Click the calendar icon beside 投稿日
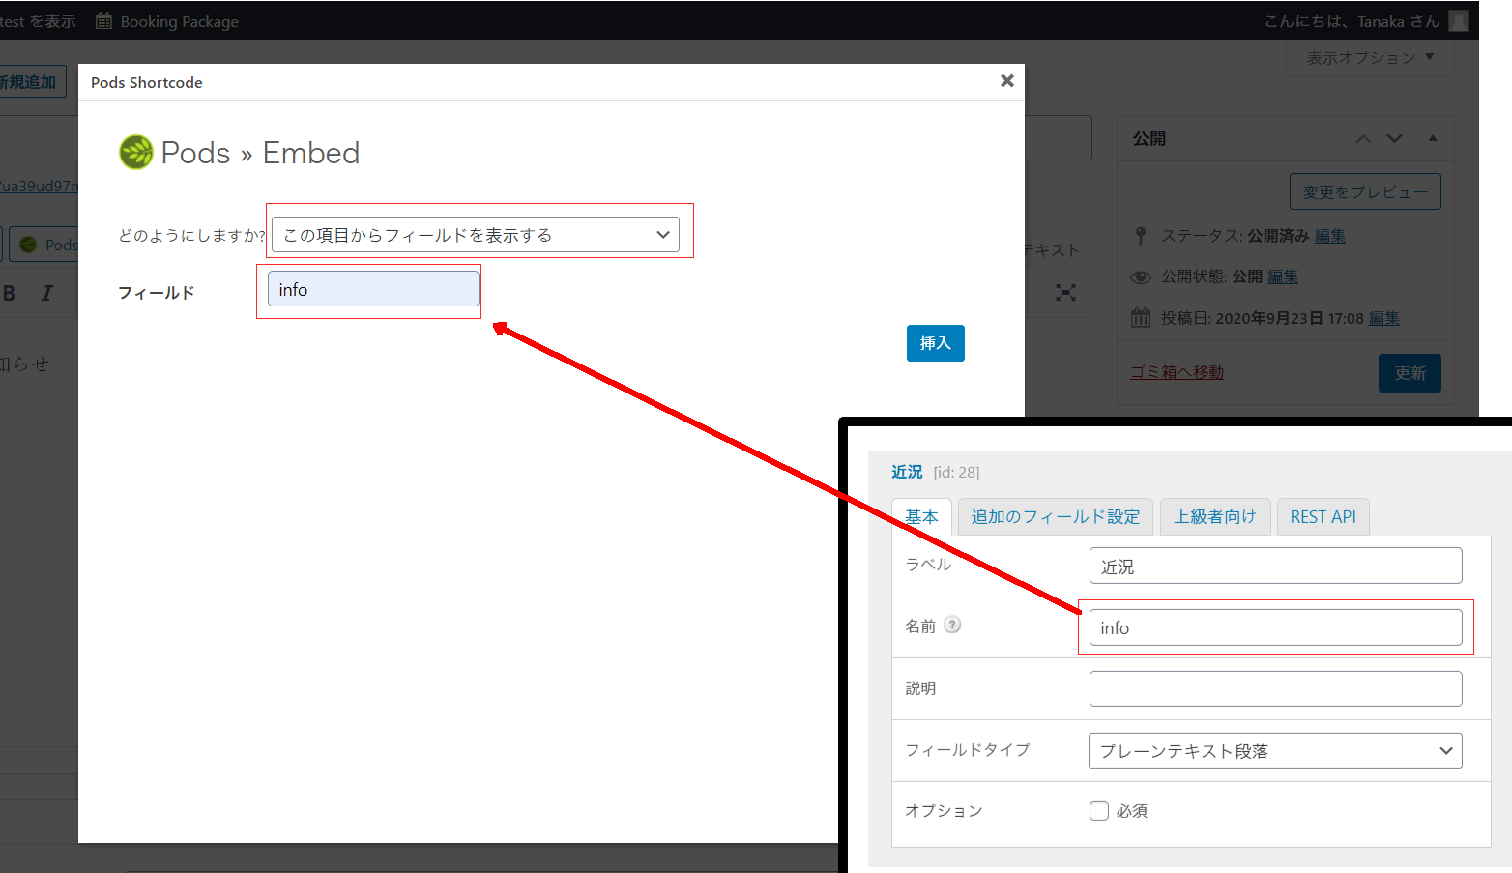The image size is (1512, 873). (1140, 317)
